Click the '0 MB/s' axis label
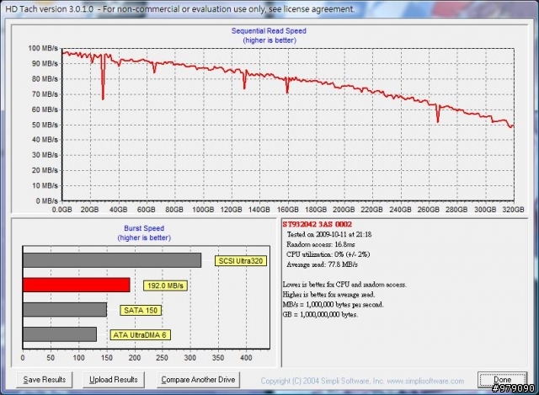 point(47,200)
